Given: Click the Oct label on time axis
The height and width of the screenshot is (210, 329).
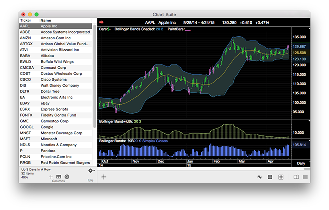Looking at the screenshot, I should pos(105,161).
